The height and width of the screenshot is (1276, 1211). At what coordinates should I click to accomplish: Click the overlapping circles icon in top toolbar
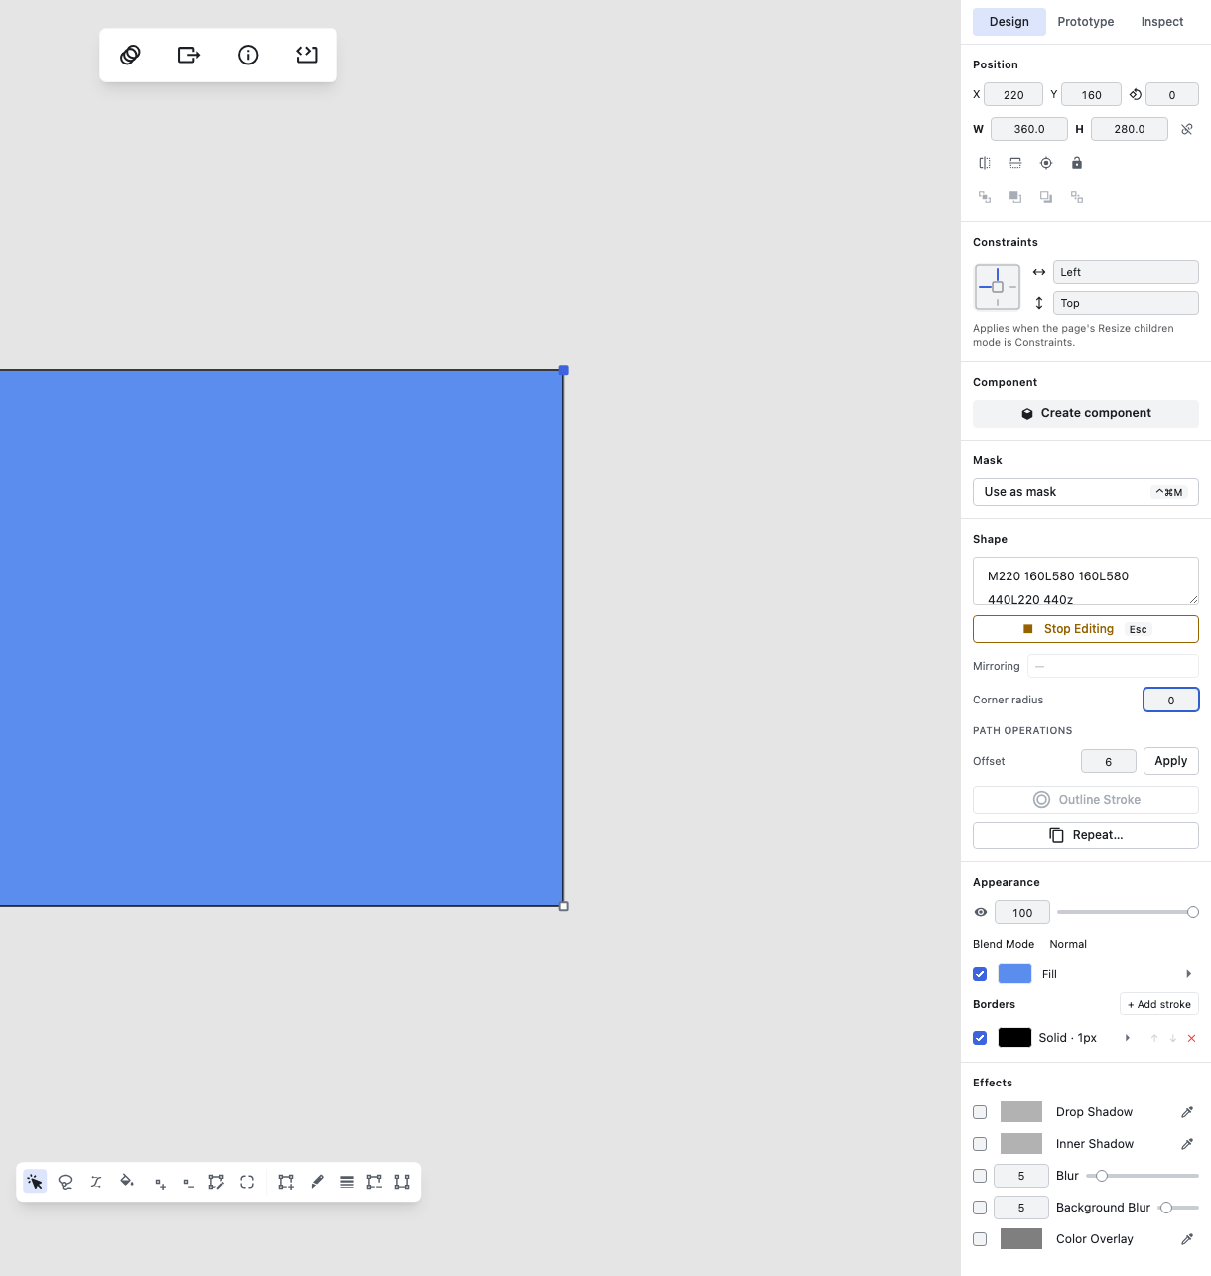point(130,55)
